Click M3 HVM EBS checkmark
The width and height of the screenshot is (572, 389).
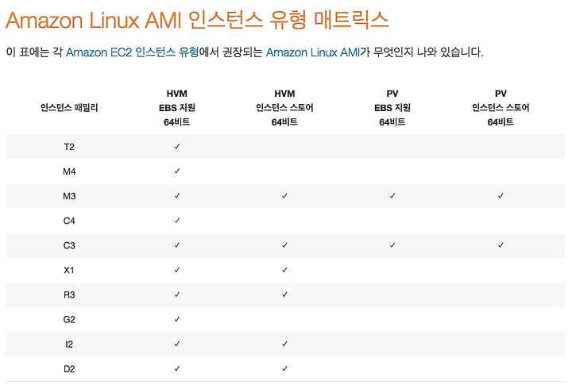coord(177,196)
